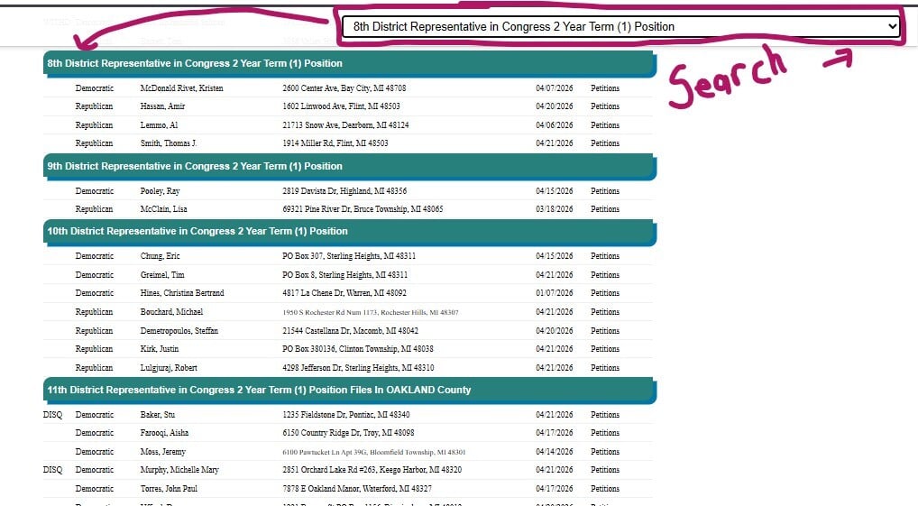Select the 10th District Representative section header

tap(350, 231)
